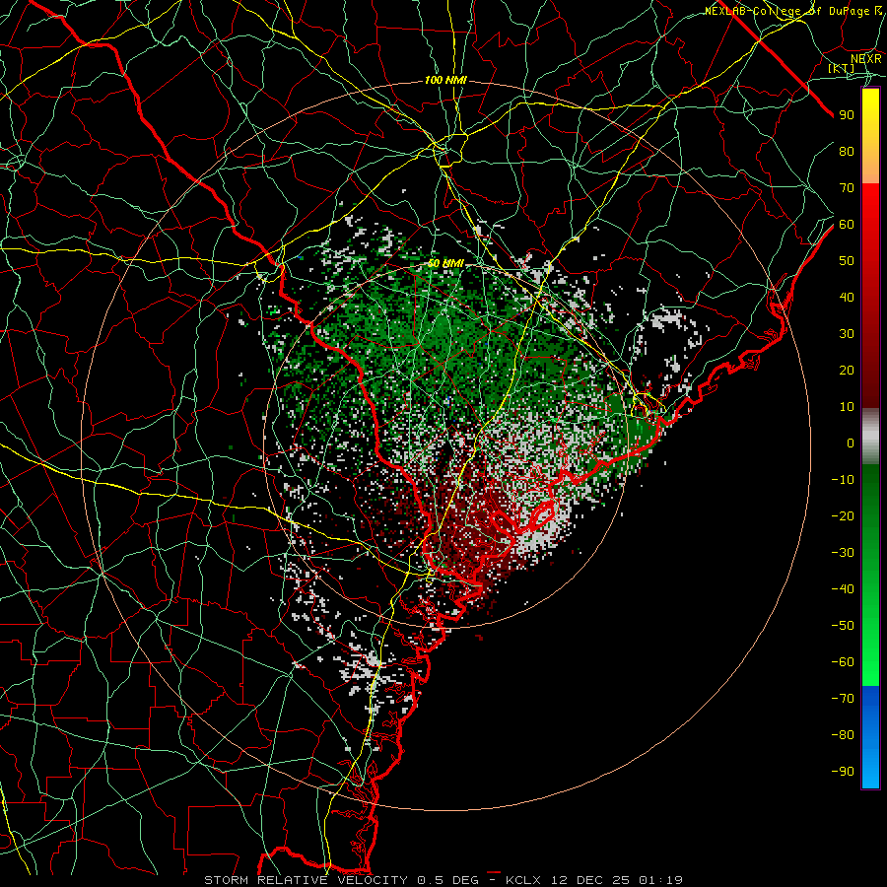
Task: Click the -70 knot label on the color scale
Action: click(843, 699)
